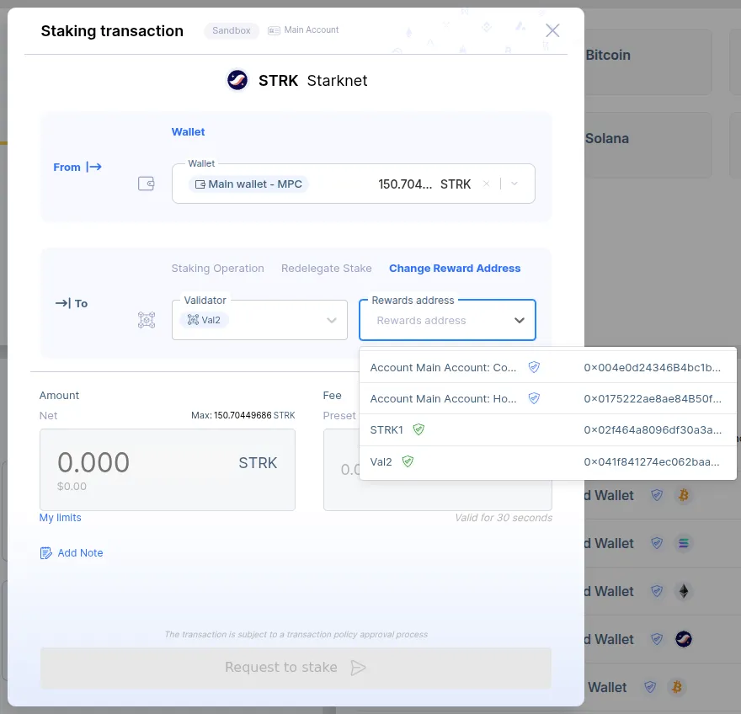Image resolution: width=741 pixels, height=714 pixels.
Task: Open the Validator Val2 dropdown
Action: click(259, 320)
